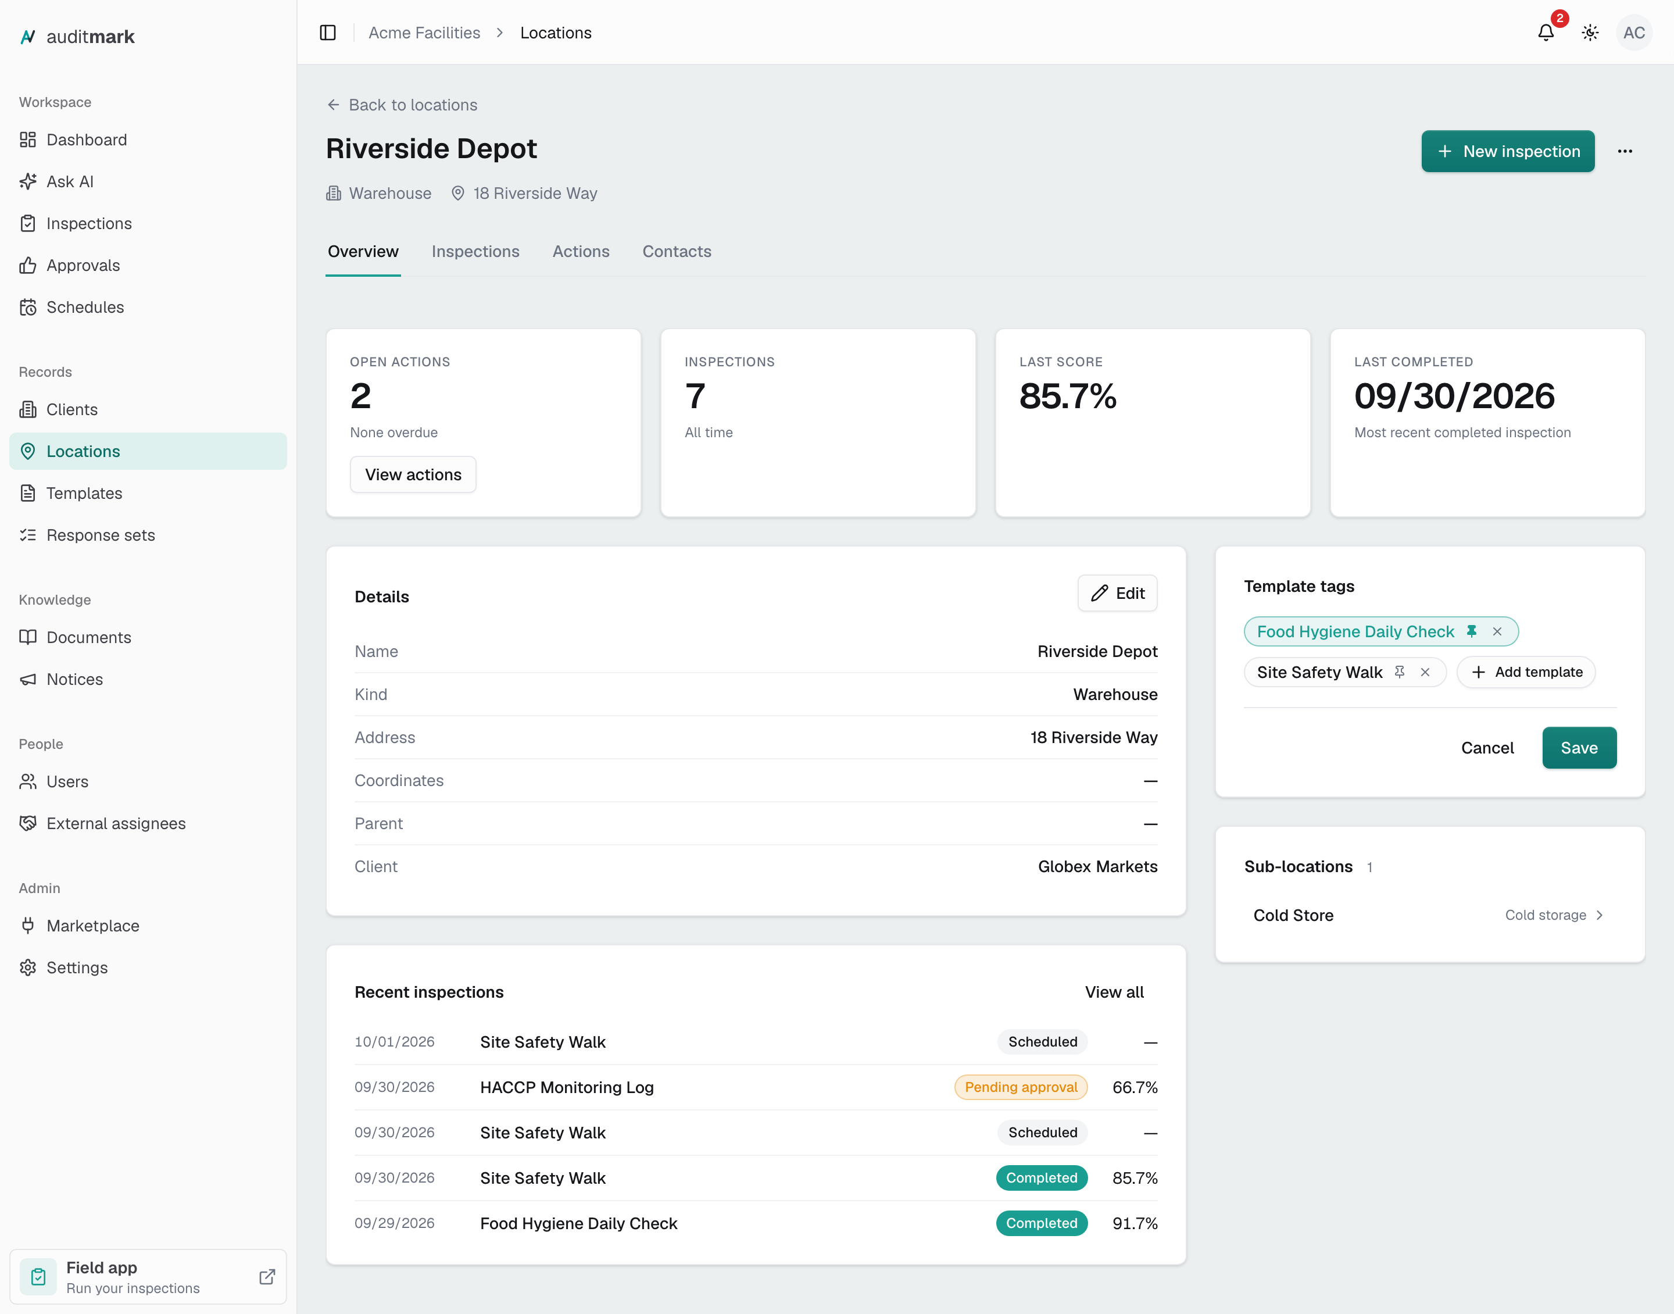Open the HACCP Monitoring Log inspection row

pos(756,1087)
